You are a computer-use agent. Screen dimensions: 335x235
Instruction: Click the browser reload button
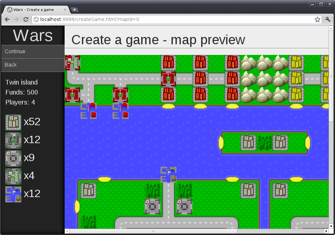pyautogui.click(x=26, y=20)
